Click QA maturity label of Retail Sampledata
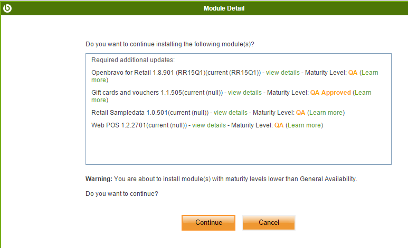 tap(301, 113)
